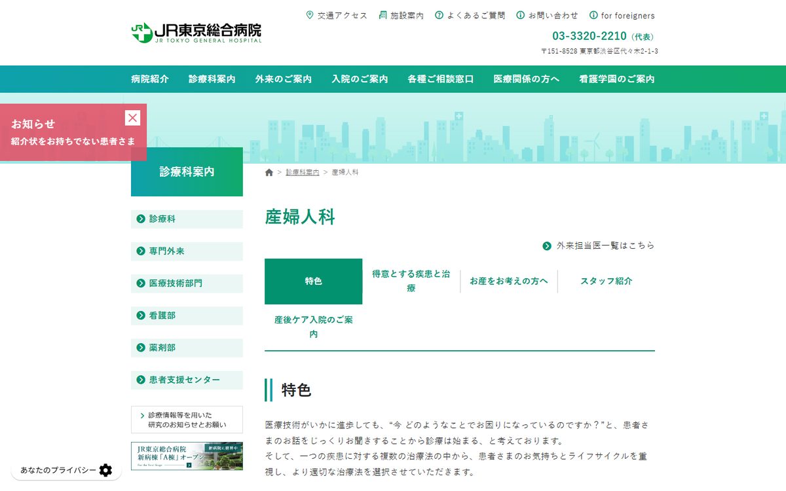Open 病院紹介 in the main navigation
The width and height of the screenshot is (786, 491).
150,79
